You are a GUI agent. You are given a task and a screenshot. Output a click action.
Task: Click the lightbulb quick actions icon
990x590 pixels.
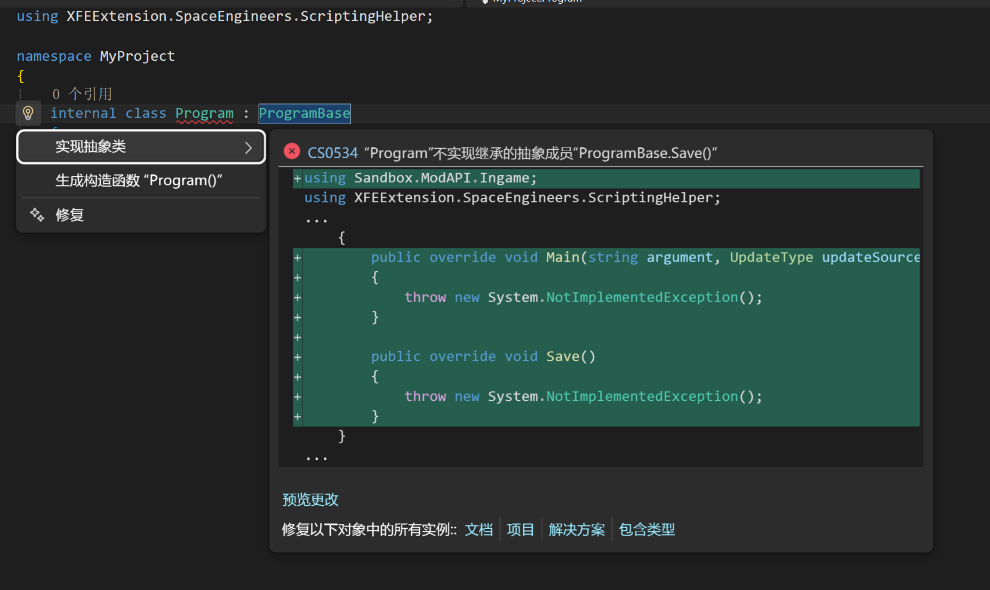pyautogui.click(x=28, y=113)
